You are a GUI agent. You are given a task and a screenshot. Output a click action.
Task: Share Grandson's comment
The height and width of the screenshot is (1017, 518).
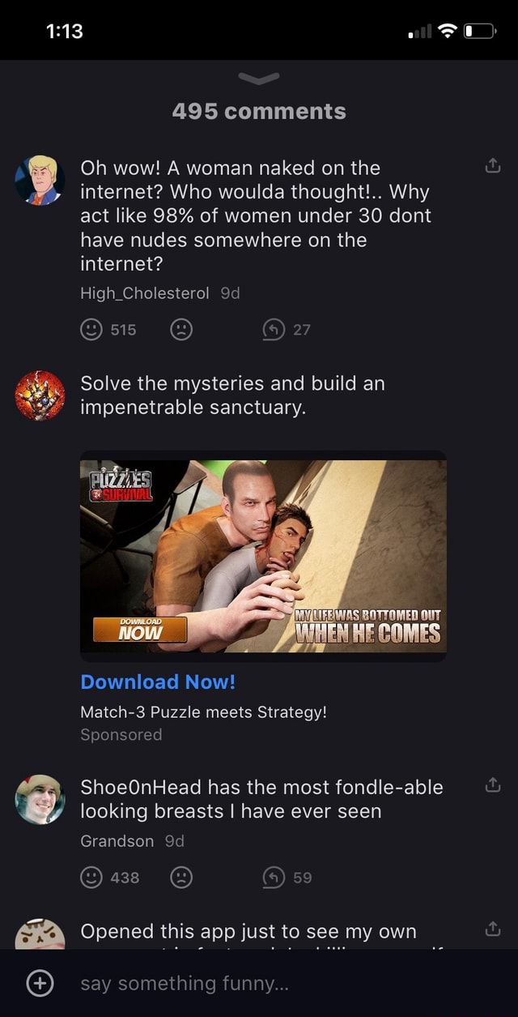point(493,785)
